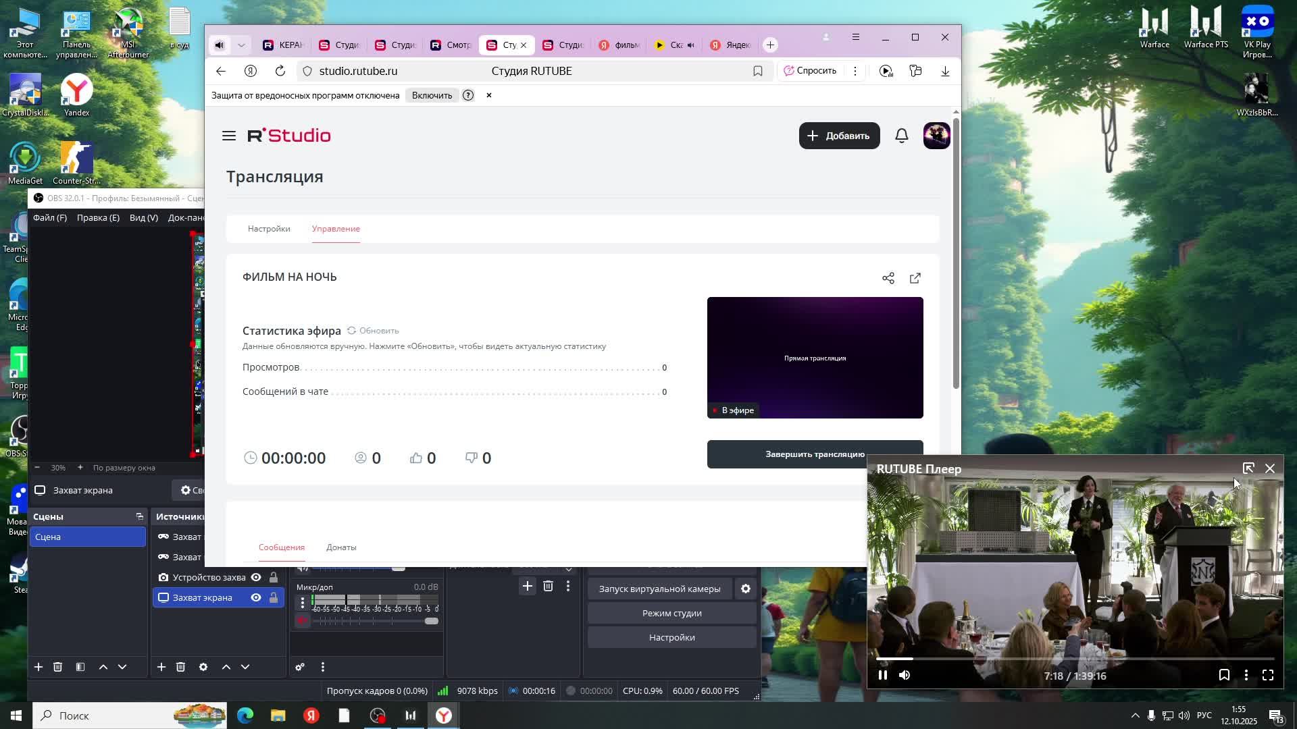Unmute the Микр/доп audio channel
Image resolution: width=1297 pixels, height=729 pixels.
pos(302,621)
